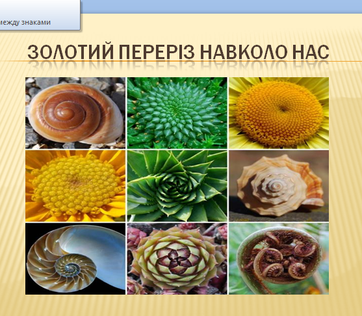Click the word ЗОЛОТИЙ in the title
The height and width of the screenshot is (316, 362).
click(x=70, y=52)
